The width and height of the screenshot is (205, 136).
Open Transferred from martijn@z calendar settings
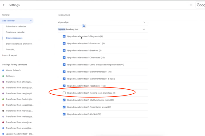click(19, 111)
